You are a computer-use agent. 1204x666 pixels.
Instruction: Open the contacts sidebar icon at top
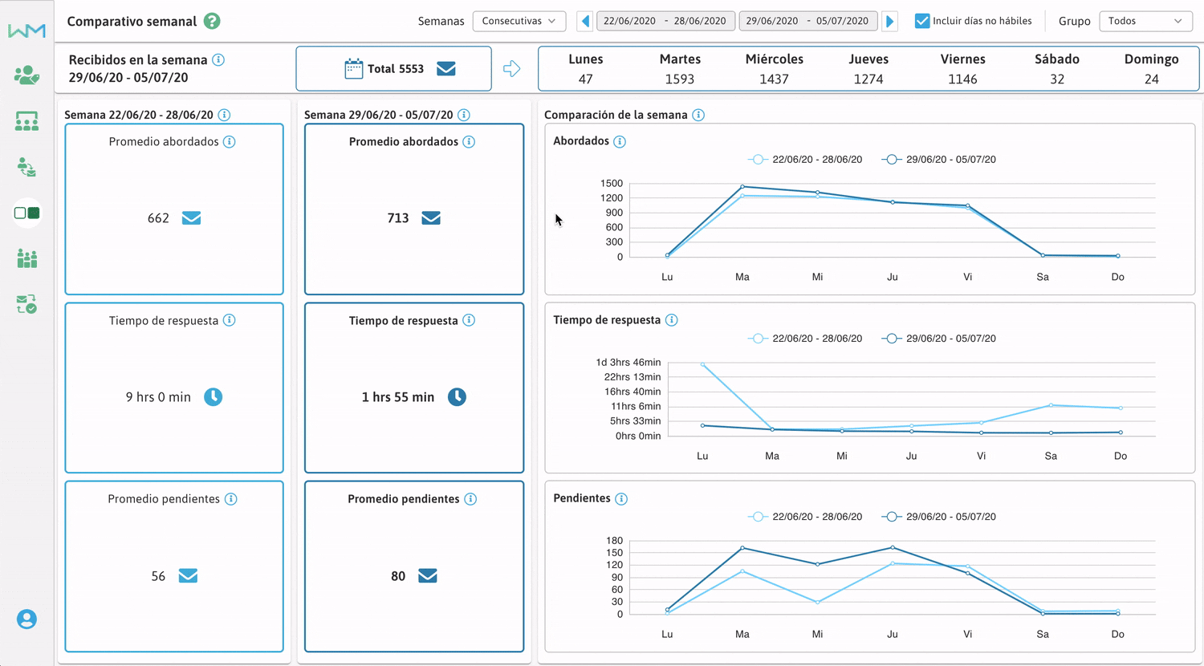(26, 75)
